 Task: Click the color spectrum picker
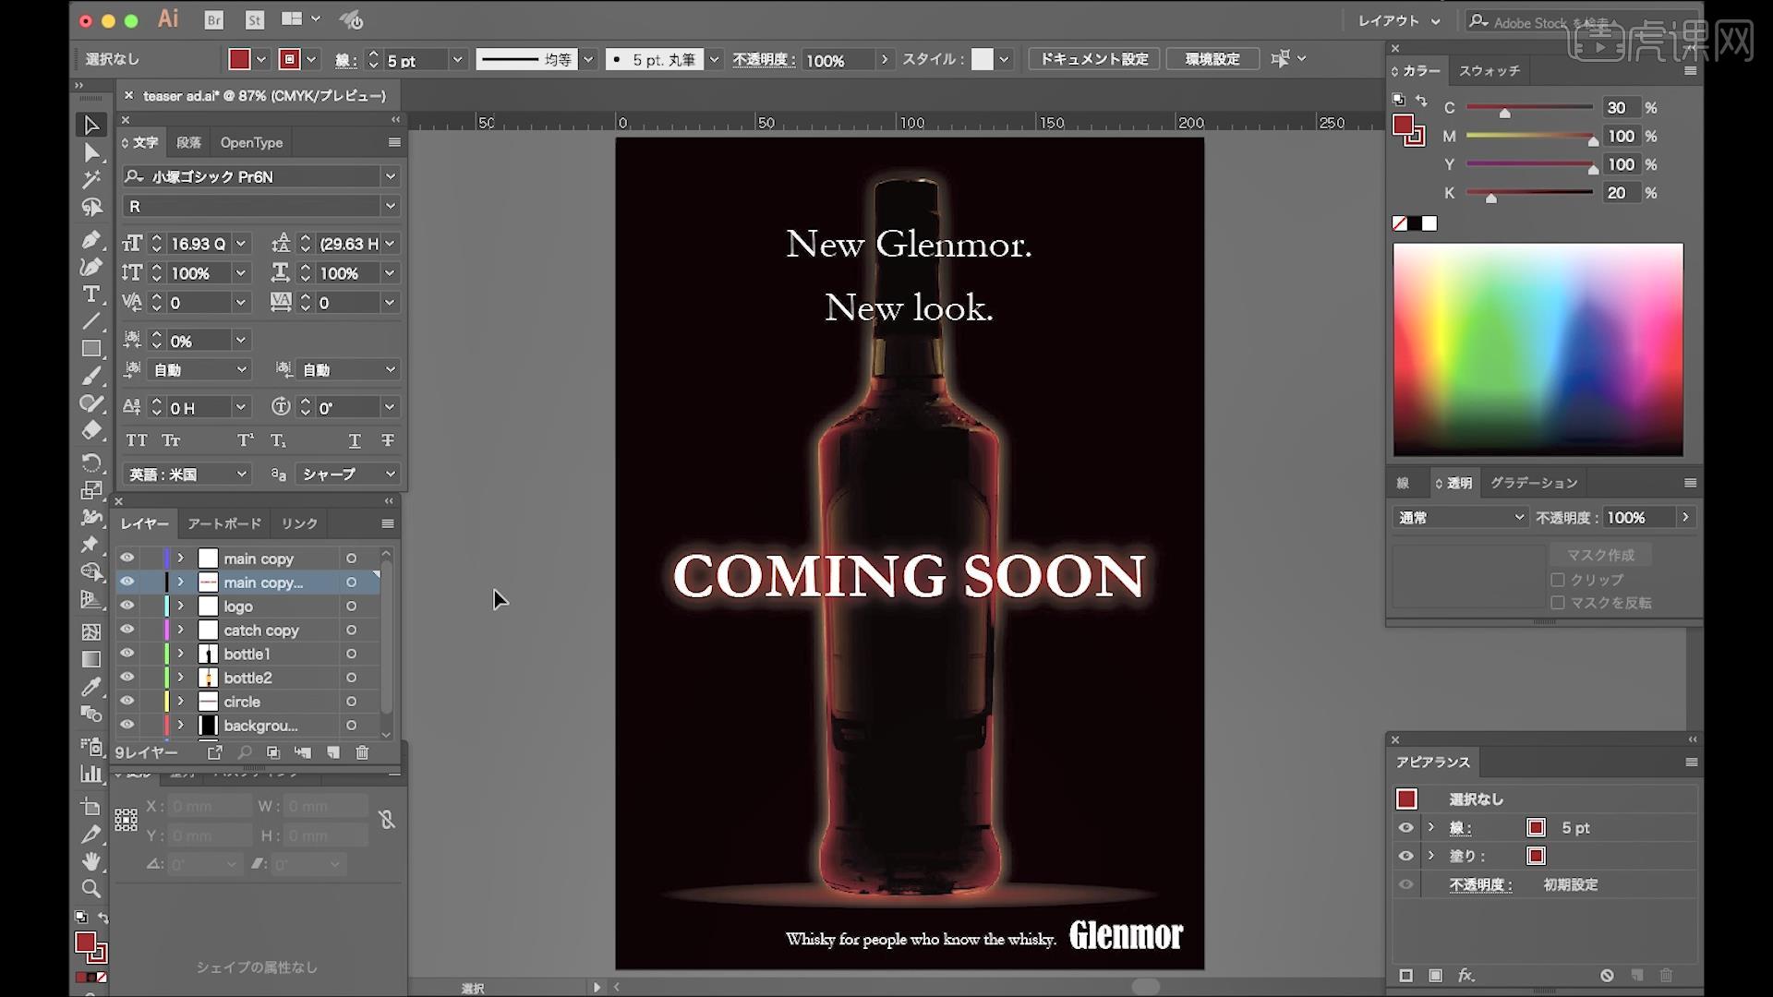coord(1538,349)
